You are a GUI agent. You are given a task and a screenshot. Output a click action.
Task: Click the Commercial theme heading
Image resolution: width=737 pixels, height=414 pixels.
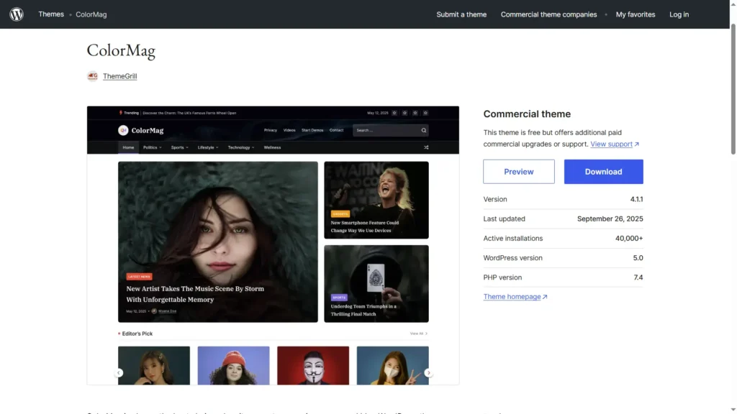[x=527, y=114]
